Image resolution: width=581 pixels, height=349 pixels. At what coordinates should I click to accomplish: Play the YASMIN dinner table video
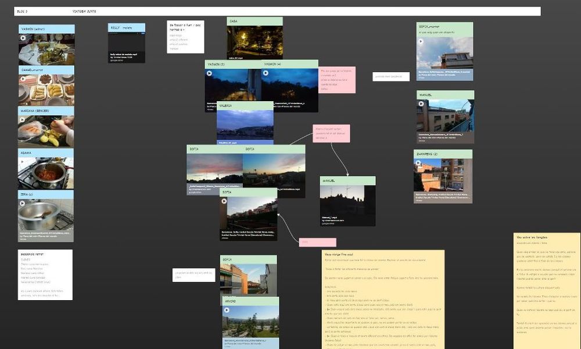point(23,38)
